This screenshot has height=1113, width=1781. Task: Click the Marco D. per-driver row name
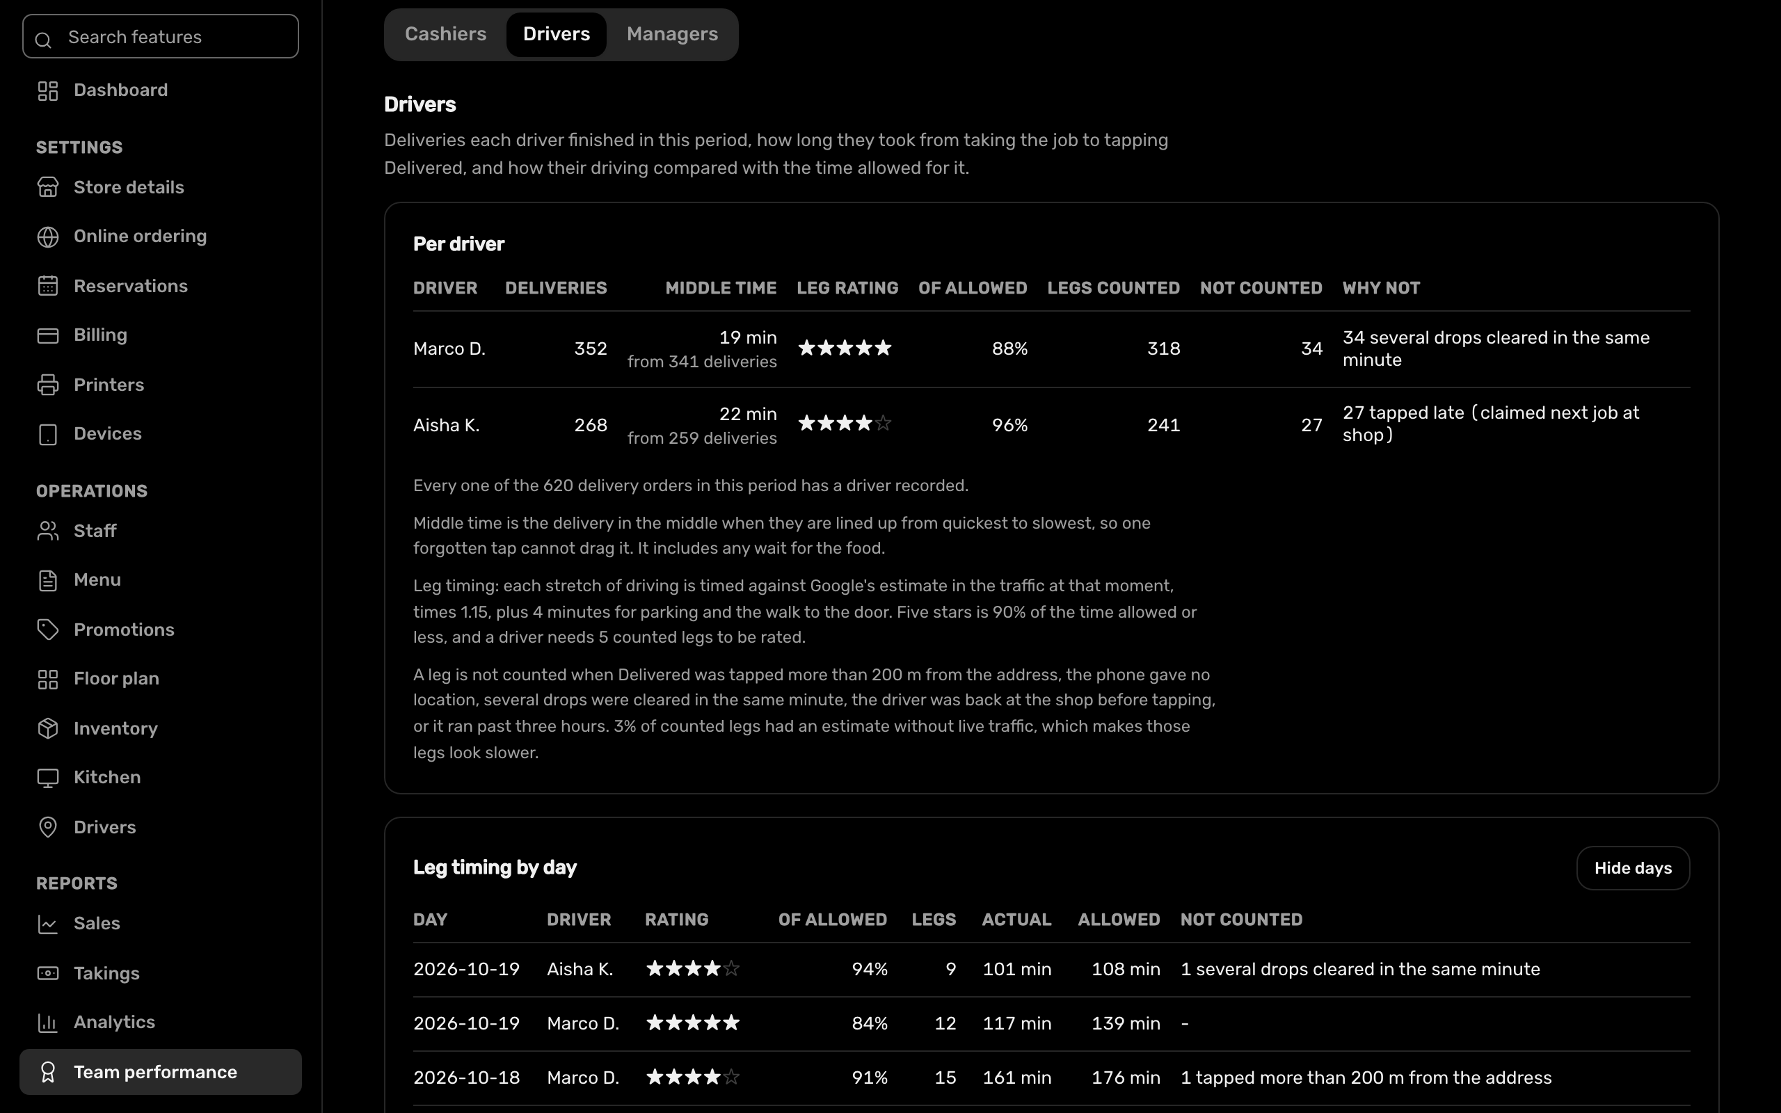coord(449,349)
